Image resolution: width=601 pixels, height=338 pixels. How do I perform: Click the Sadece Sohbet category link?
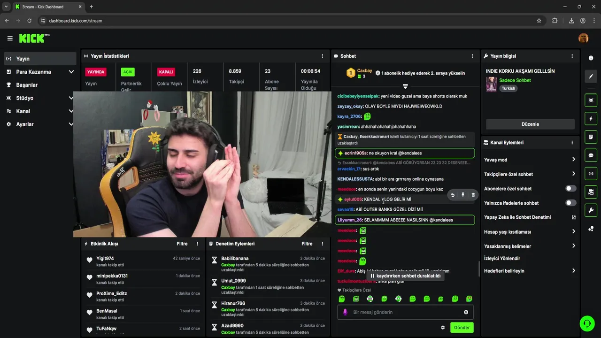[515, 80]
